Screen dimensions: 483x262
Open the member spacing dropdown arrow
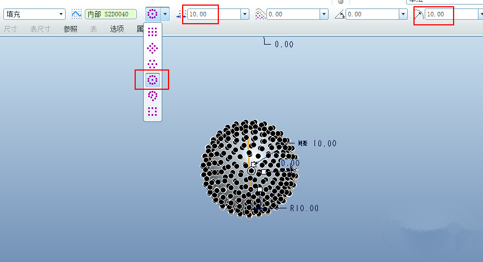(x=245, y=14)
